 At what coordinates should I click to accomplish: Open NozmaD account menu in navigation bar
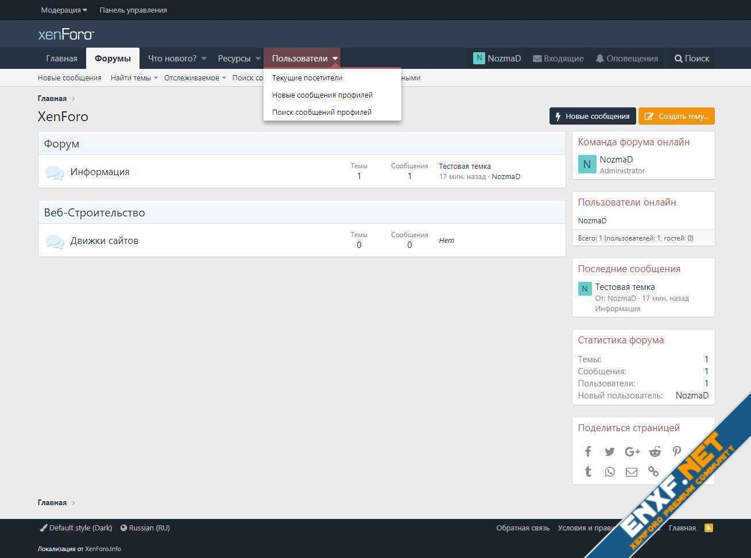click(x=497, y=59)
